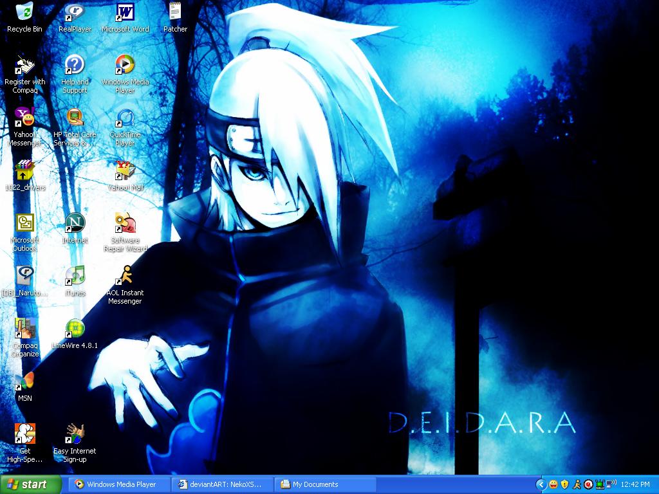Open the Recycle Bin desktop icon
659x494 pixels.
tap(25, 17)
